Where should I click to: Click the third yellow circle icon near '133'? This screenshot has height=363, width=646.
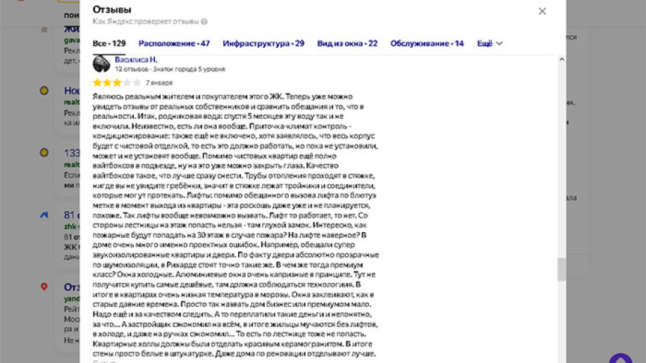click(44, 152)
